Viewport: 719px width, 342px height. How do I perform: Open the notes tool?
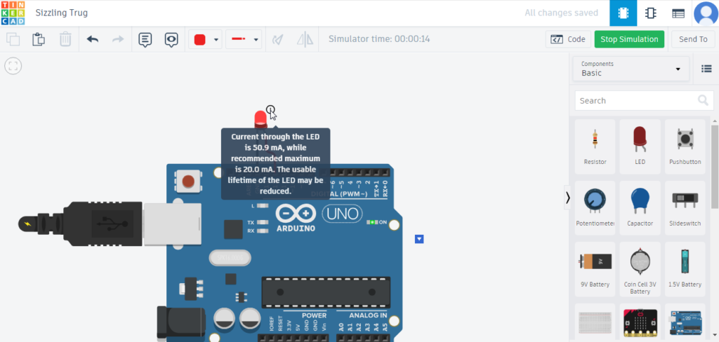pyautogui.click(x=145, y=40)
